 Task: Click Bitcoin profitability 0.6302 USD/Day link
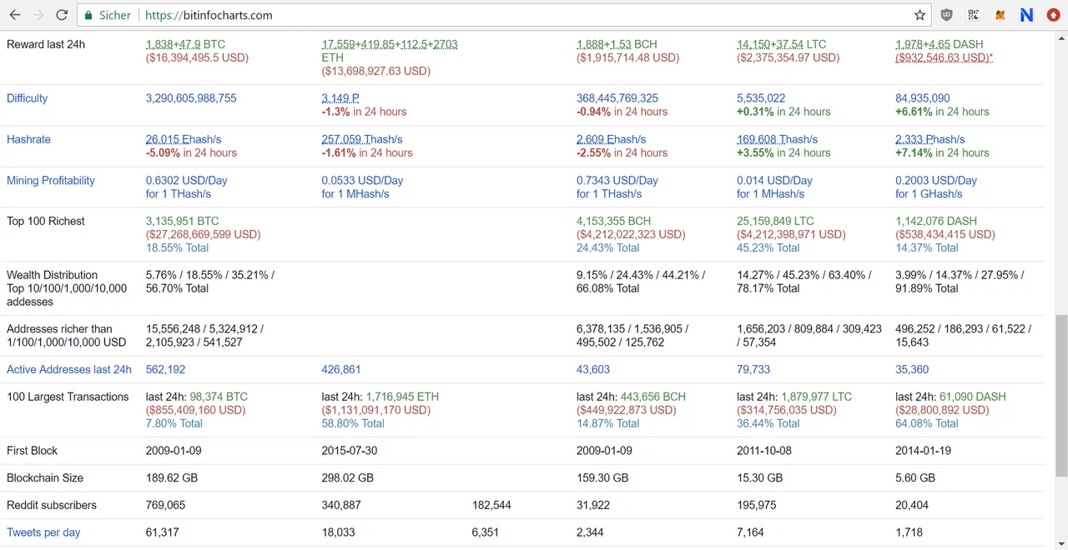pyautogui.click(x=187, y=180)
